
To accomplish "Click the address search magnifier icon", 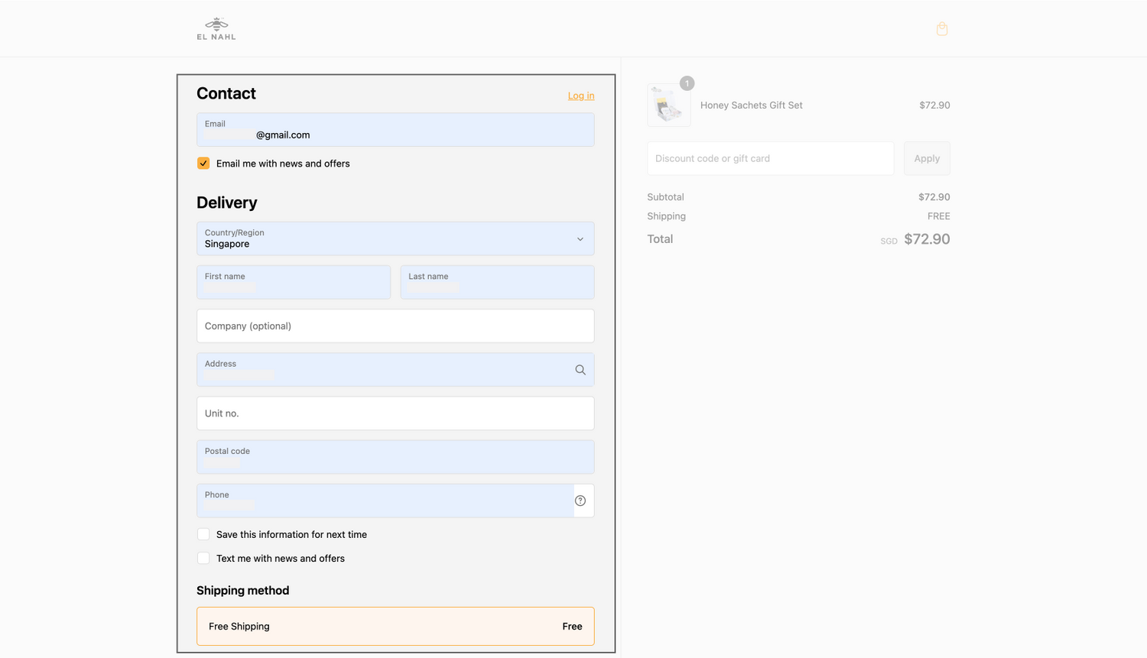I will 580,370.
